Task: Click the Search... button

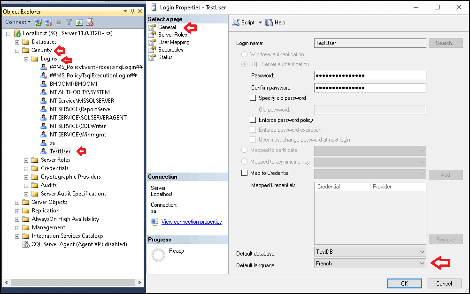Action: point(446,43)
